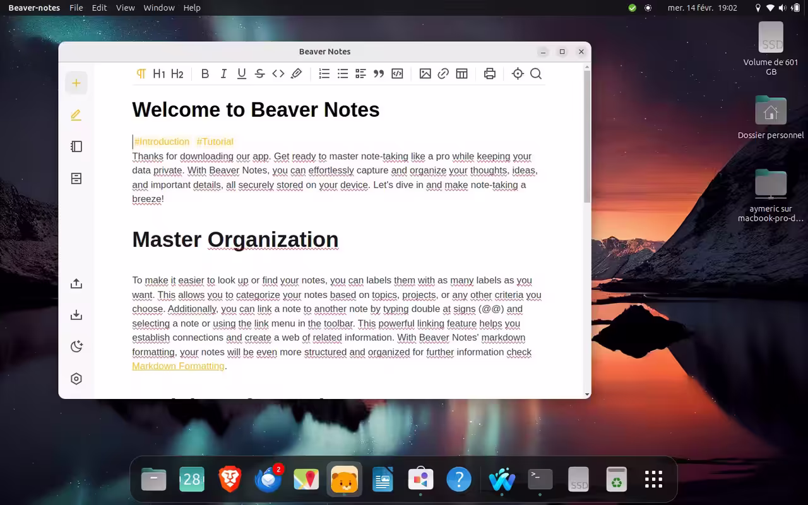This screenshot has height=505, width=808.
Task: Toggle italic formatting
Action: (x=223, y=74)
